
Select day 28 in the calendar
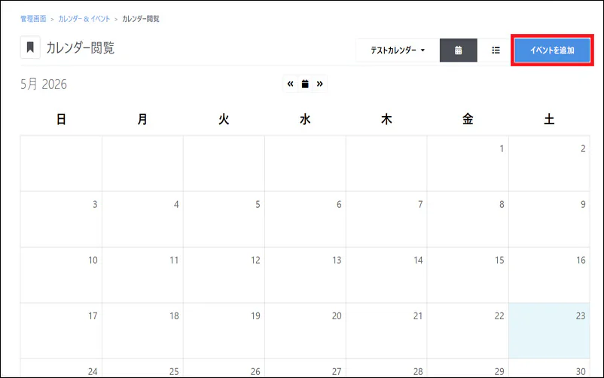tap(386, 368)
